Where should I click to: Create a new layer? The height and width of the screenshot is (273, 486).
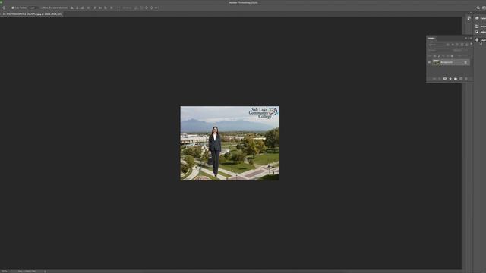point(461,79)
